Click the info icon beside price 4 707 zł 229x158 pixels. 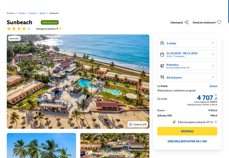coord(216,95)
